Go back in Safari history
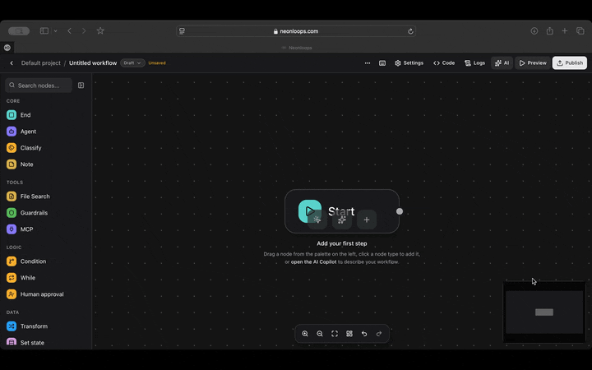Screen dimensions: 592x370 [x=69, y=31]
